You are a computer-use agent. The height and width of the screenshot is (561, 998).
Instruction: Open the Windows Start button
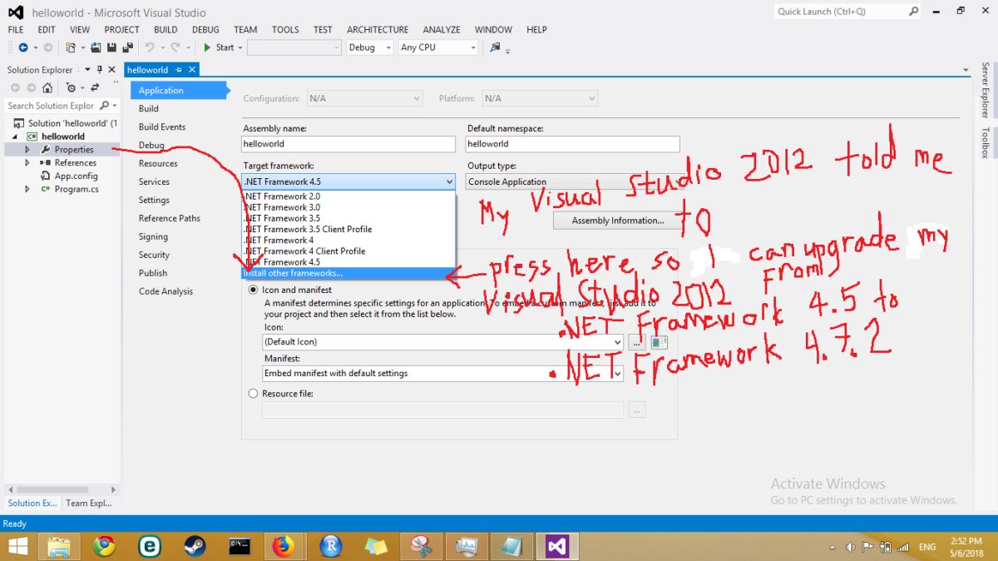tap(17, 546)
